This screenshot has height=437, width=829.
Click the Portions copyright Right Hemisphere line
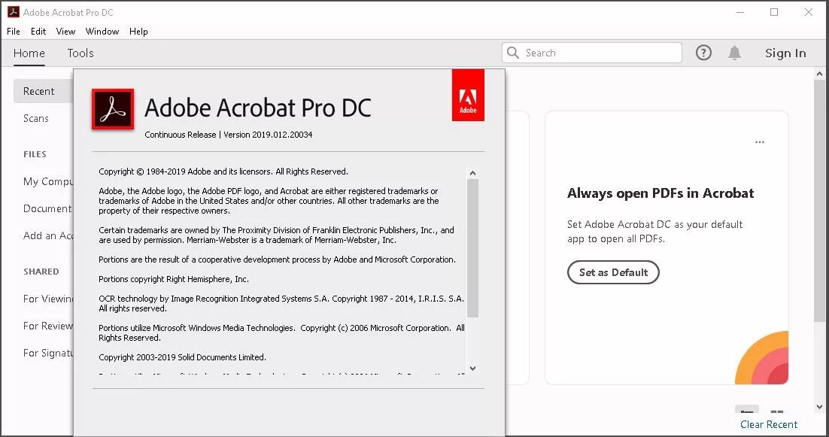click(x=174, y=279)
